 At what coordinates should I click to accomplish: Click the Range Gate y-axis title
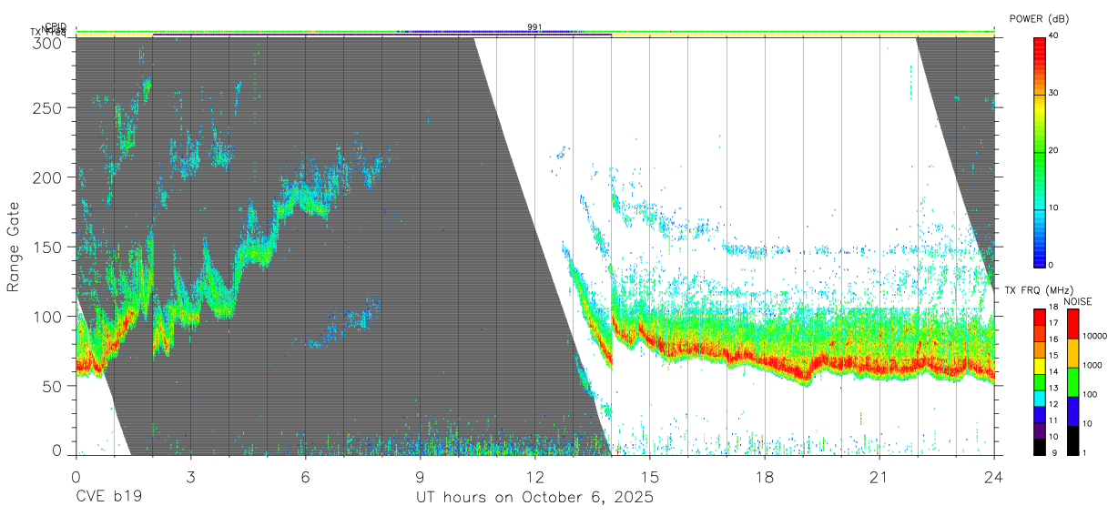tap(14, 247)
